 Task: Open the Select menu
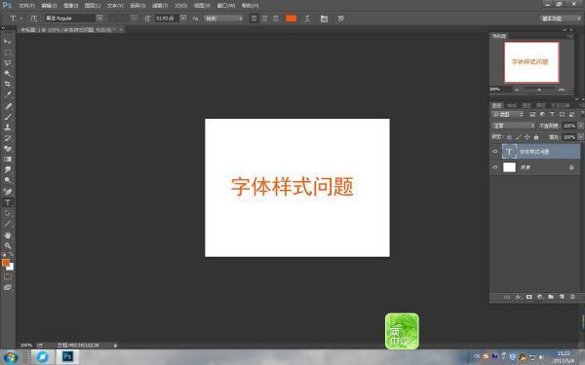point(137,6)
